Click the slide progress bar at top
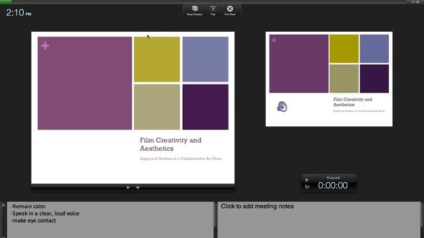The width and height of the screenshot is (424, 238). coord(212,1)
